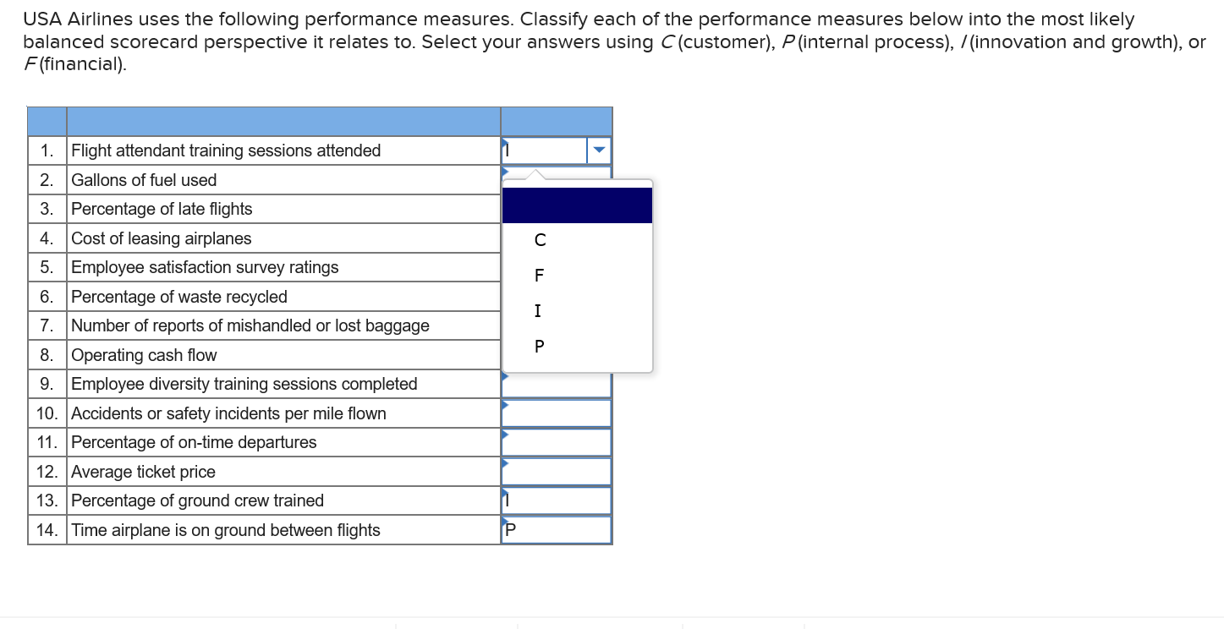Click the answer box for diversity training sessions completed

556,384
